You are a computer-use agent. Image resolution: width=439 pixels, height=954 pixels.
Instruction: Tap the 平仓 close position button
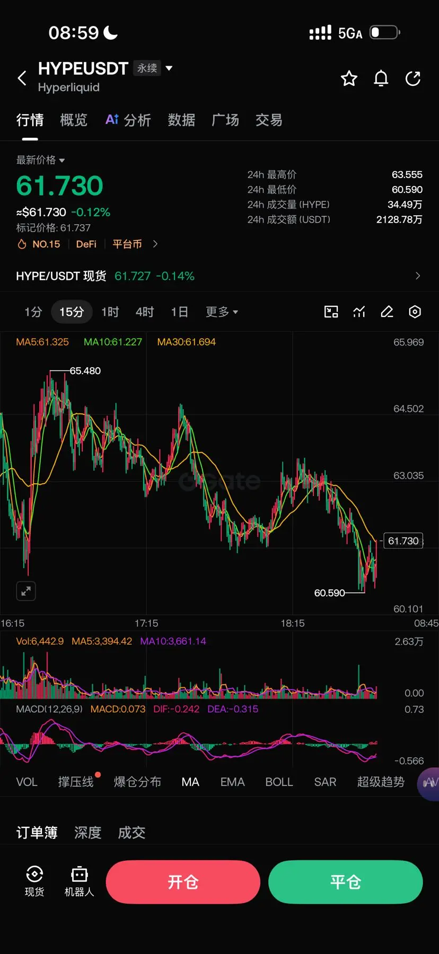pos(345,882)
